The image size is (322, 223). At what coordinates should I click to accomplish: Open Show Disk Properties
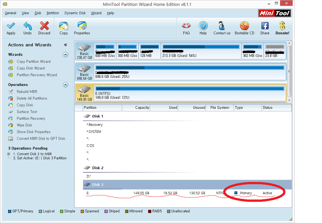pyautogui.click(x=33, y=132)
